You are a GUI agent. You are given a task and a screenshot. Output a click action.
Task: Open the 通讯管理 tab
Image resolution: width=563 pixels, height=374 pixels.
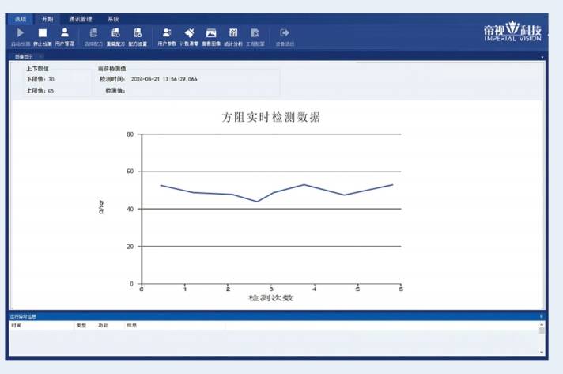pos(81,19)
